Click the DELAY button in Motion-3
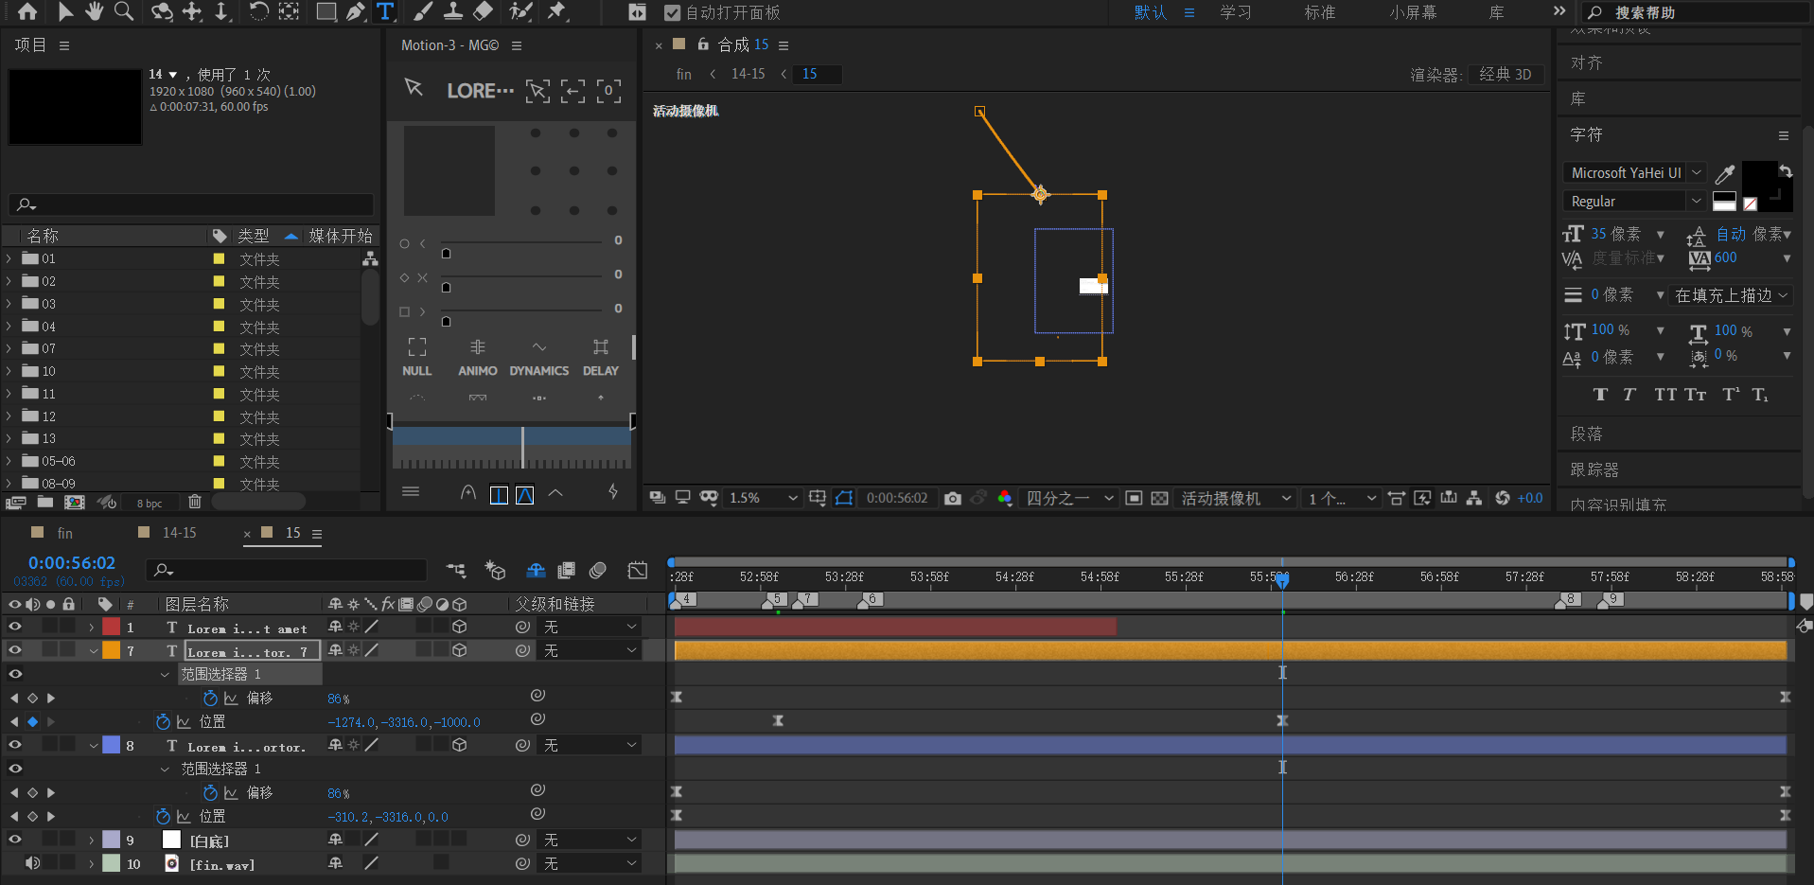Image resolution: width=1814 pixels, height=885 pixels. (601, 358)
